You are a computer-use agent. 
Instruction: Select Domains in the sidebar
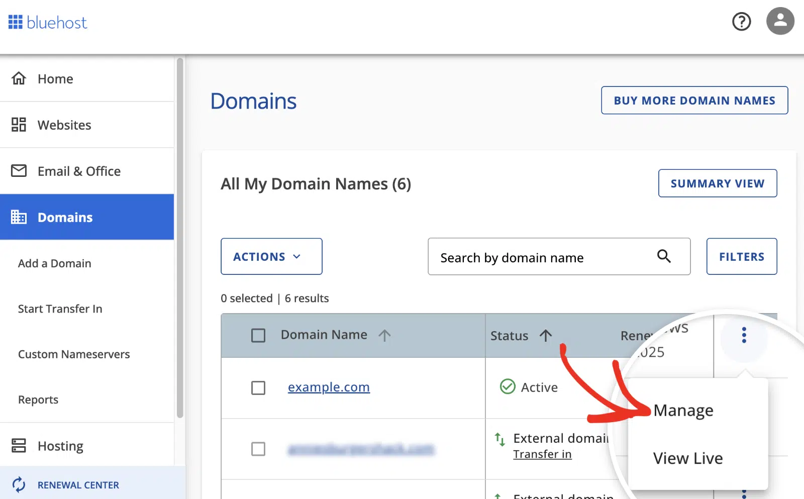click(x=87, y=217)
